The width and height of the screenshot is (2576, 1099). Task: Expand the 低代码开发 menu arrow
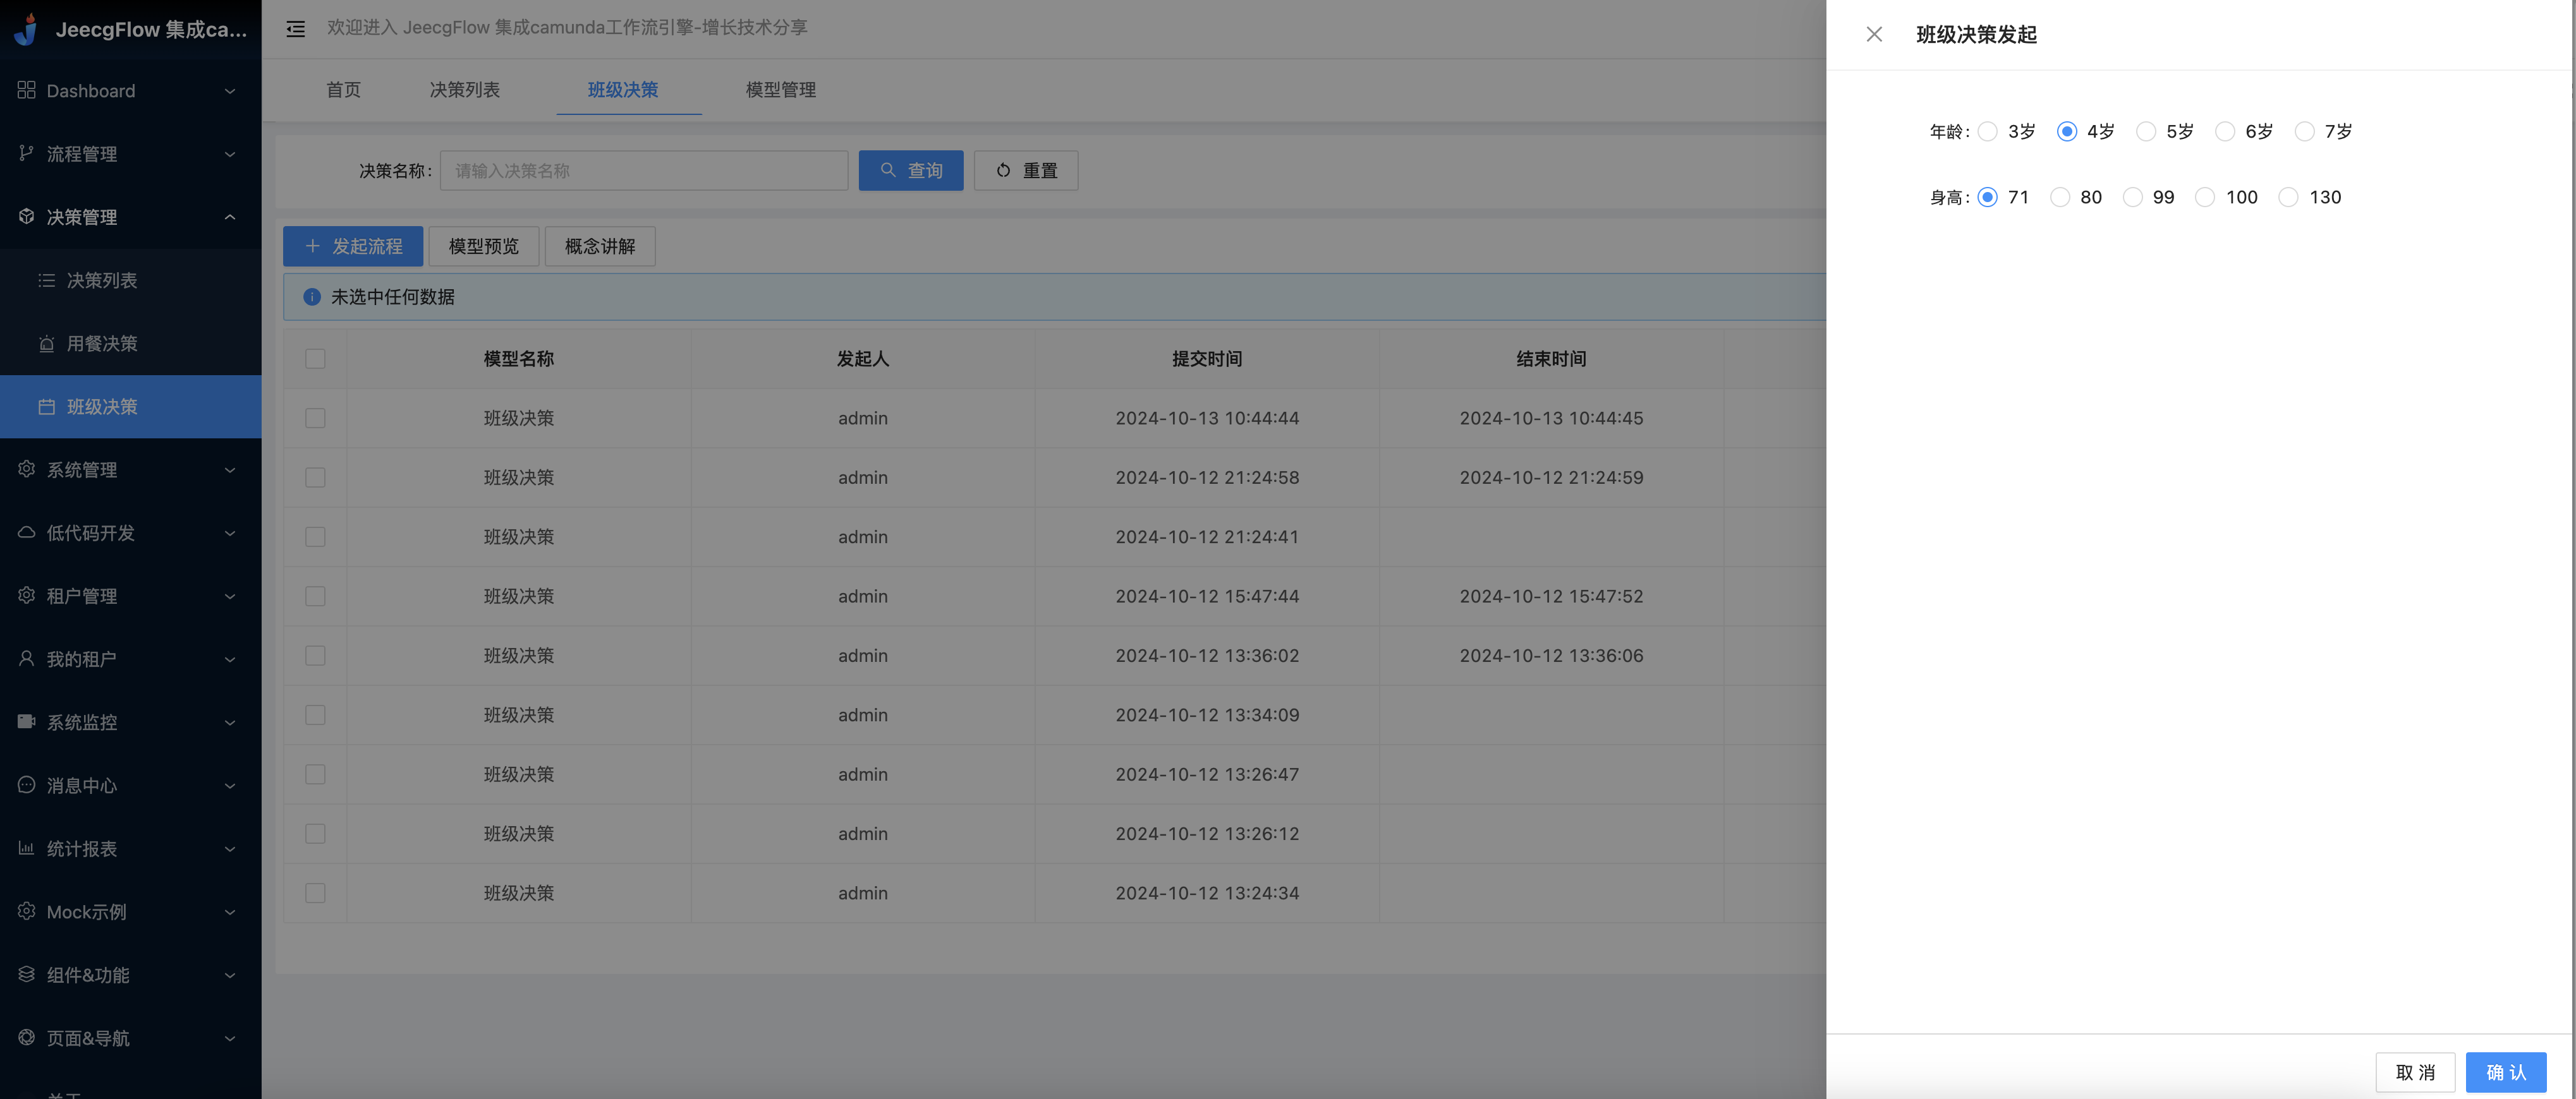coord(230,534)
